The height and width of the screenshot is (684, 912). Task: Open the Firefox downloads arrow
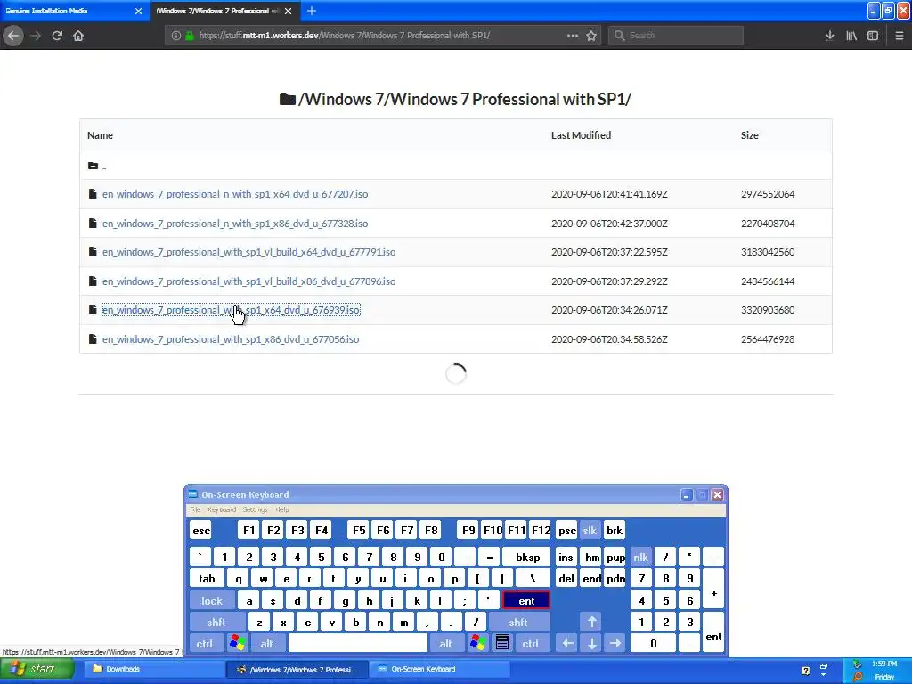(x=830, y=36)
